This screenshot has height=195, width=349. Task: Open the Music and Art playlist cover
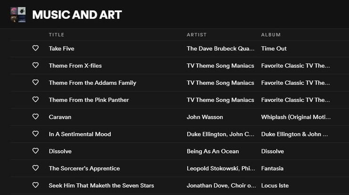(x=18, y=15)
